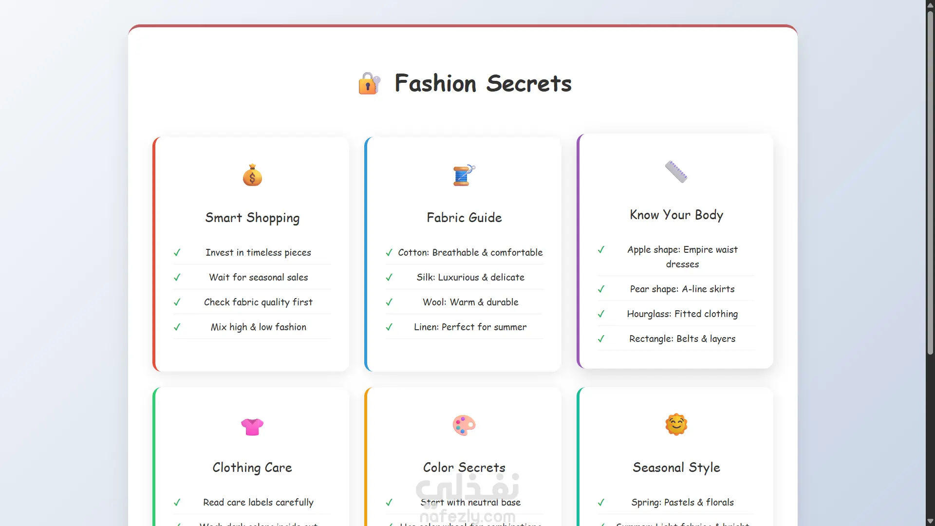Select the Wait for seasonal sales item
Image resolution: width=935 pixels, height=526 pixels.
[258, 278]
